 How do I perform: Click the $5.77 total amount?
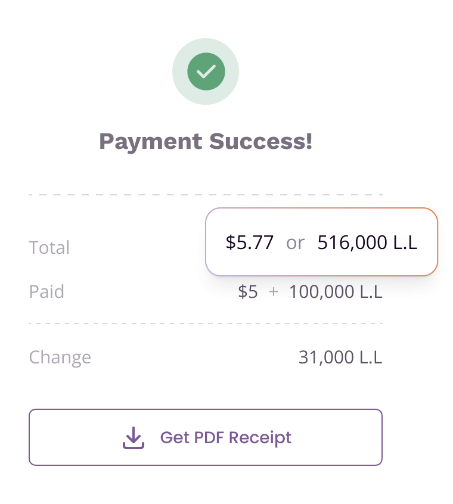[250, 242]
